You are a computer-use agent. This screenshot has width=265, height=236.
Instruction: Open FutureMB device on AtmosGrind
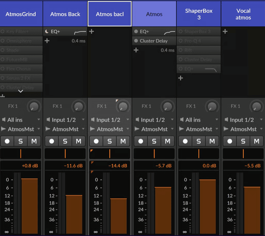tap(21, 59)
